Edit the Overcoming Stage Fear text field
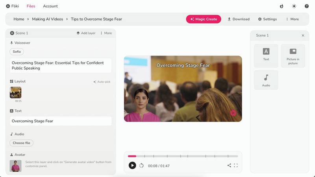 61,121
